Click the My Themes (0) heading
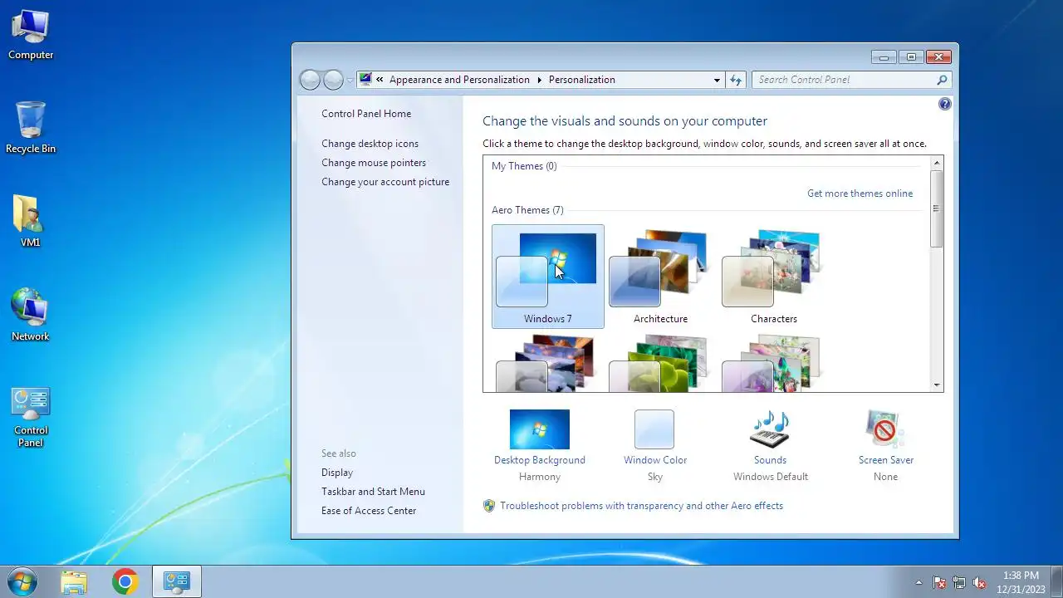Image resolution: width=1063 pixels, height=598 pixels. coord(524,166)
